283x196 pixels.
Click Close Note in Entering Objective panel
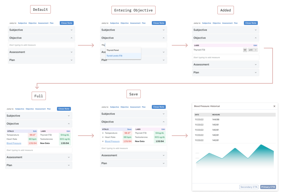tap(159, 23)
